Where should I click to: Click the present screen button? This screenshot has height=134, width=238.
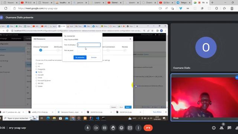pyautogui.click(x=130, y=128)
